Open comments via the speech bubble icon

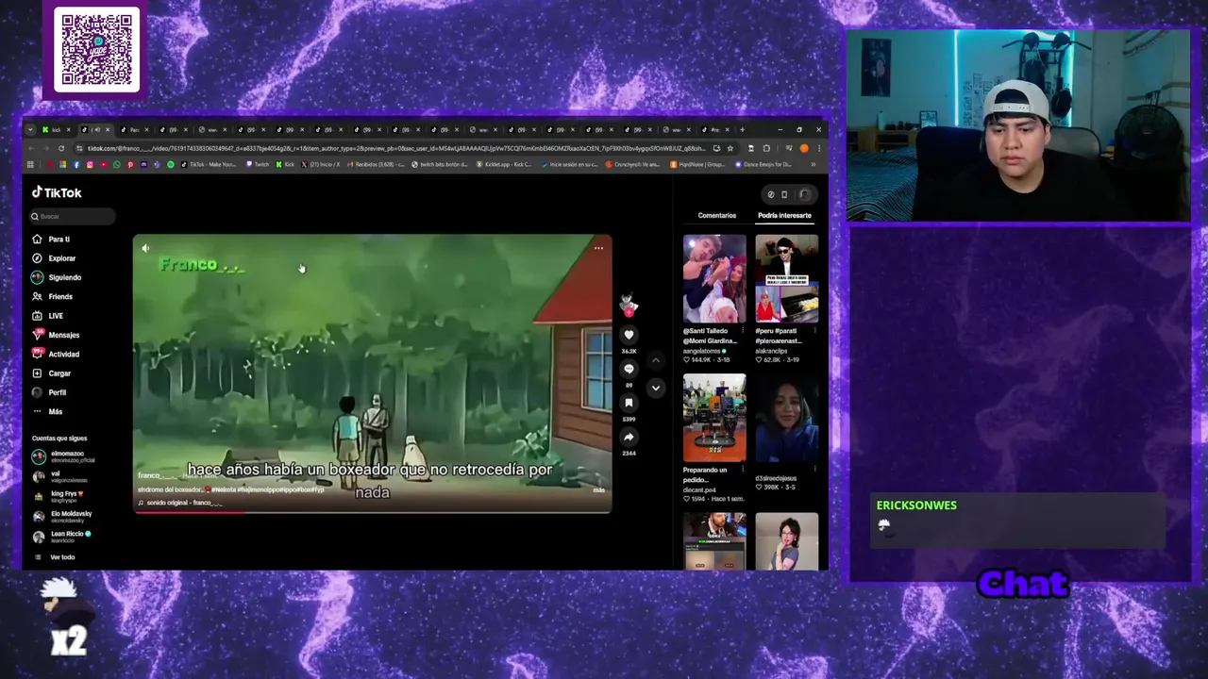pos(629,369)
